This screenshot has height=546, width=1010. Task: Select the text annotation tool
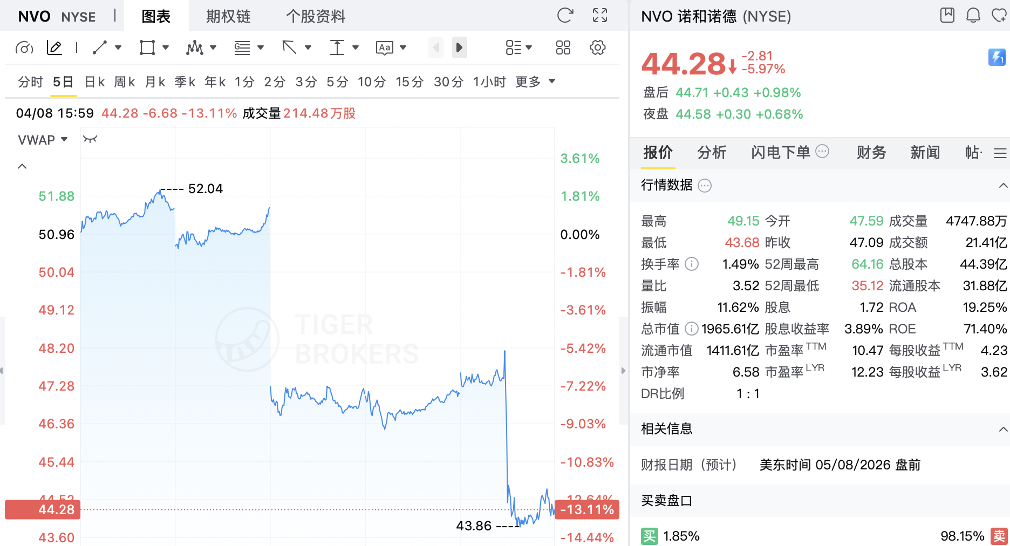(x=384, y=47)
